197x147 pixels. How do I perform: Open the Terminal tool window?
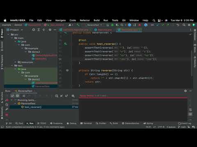[x=86, y=123]
